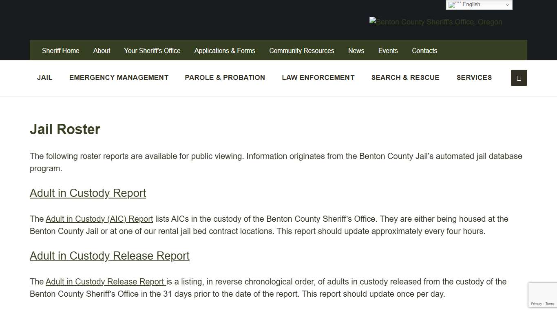
Task: Select Sheriff Home from the navigation
Action: click(x=60, y=50)
